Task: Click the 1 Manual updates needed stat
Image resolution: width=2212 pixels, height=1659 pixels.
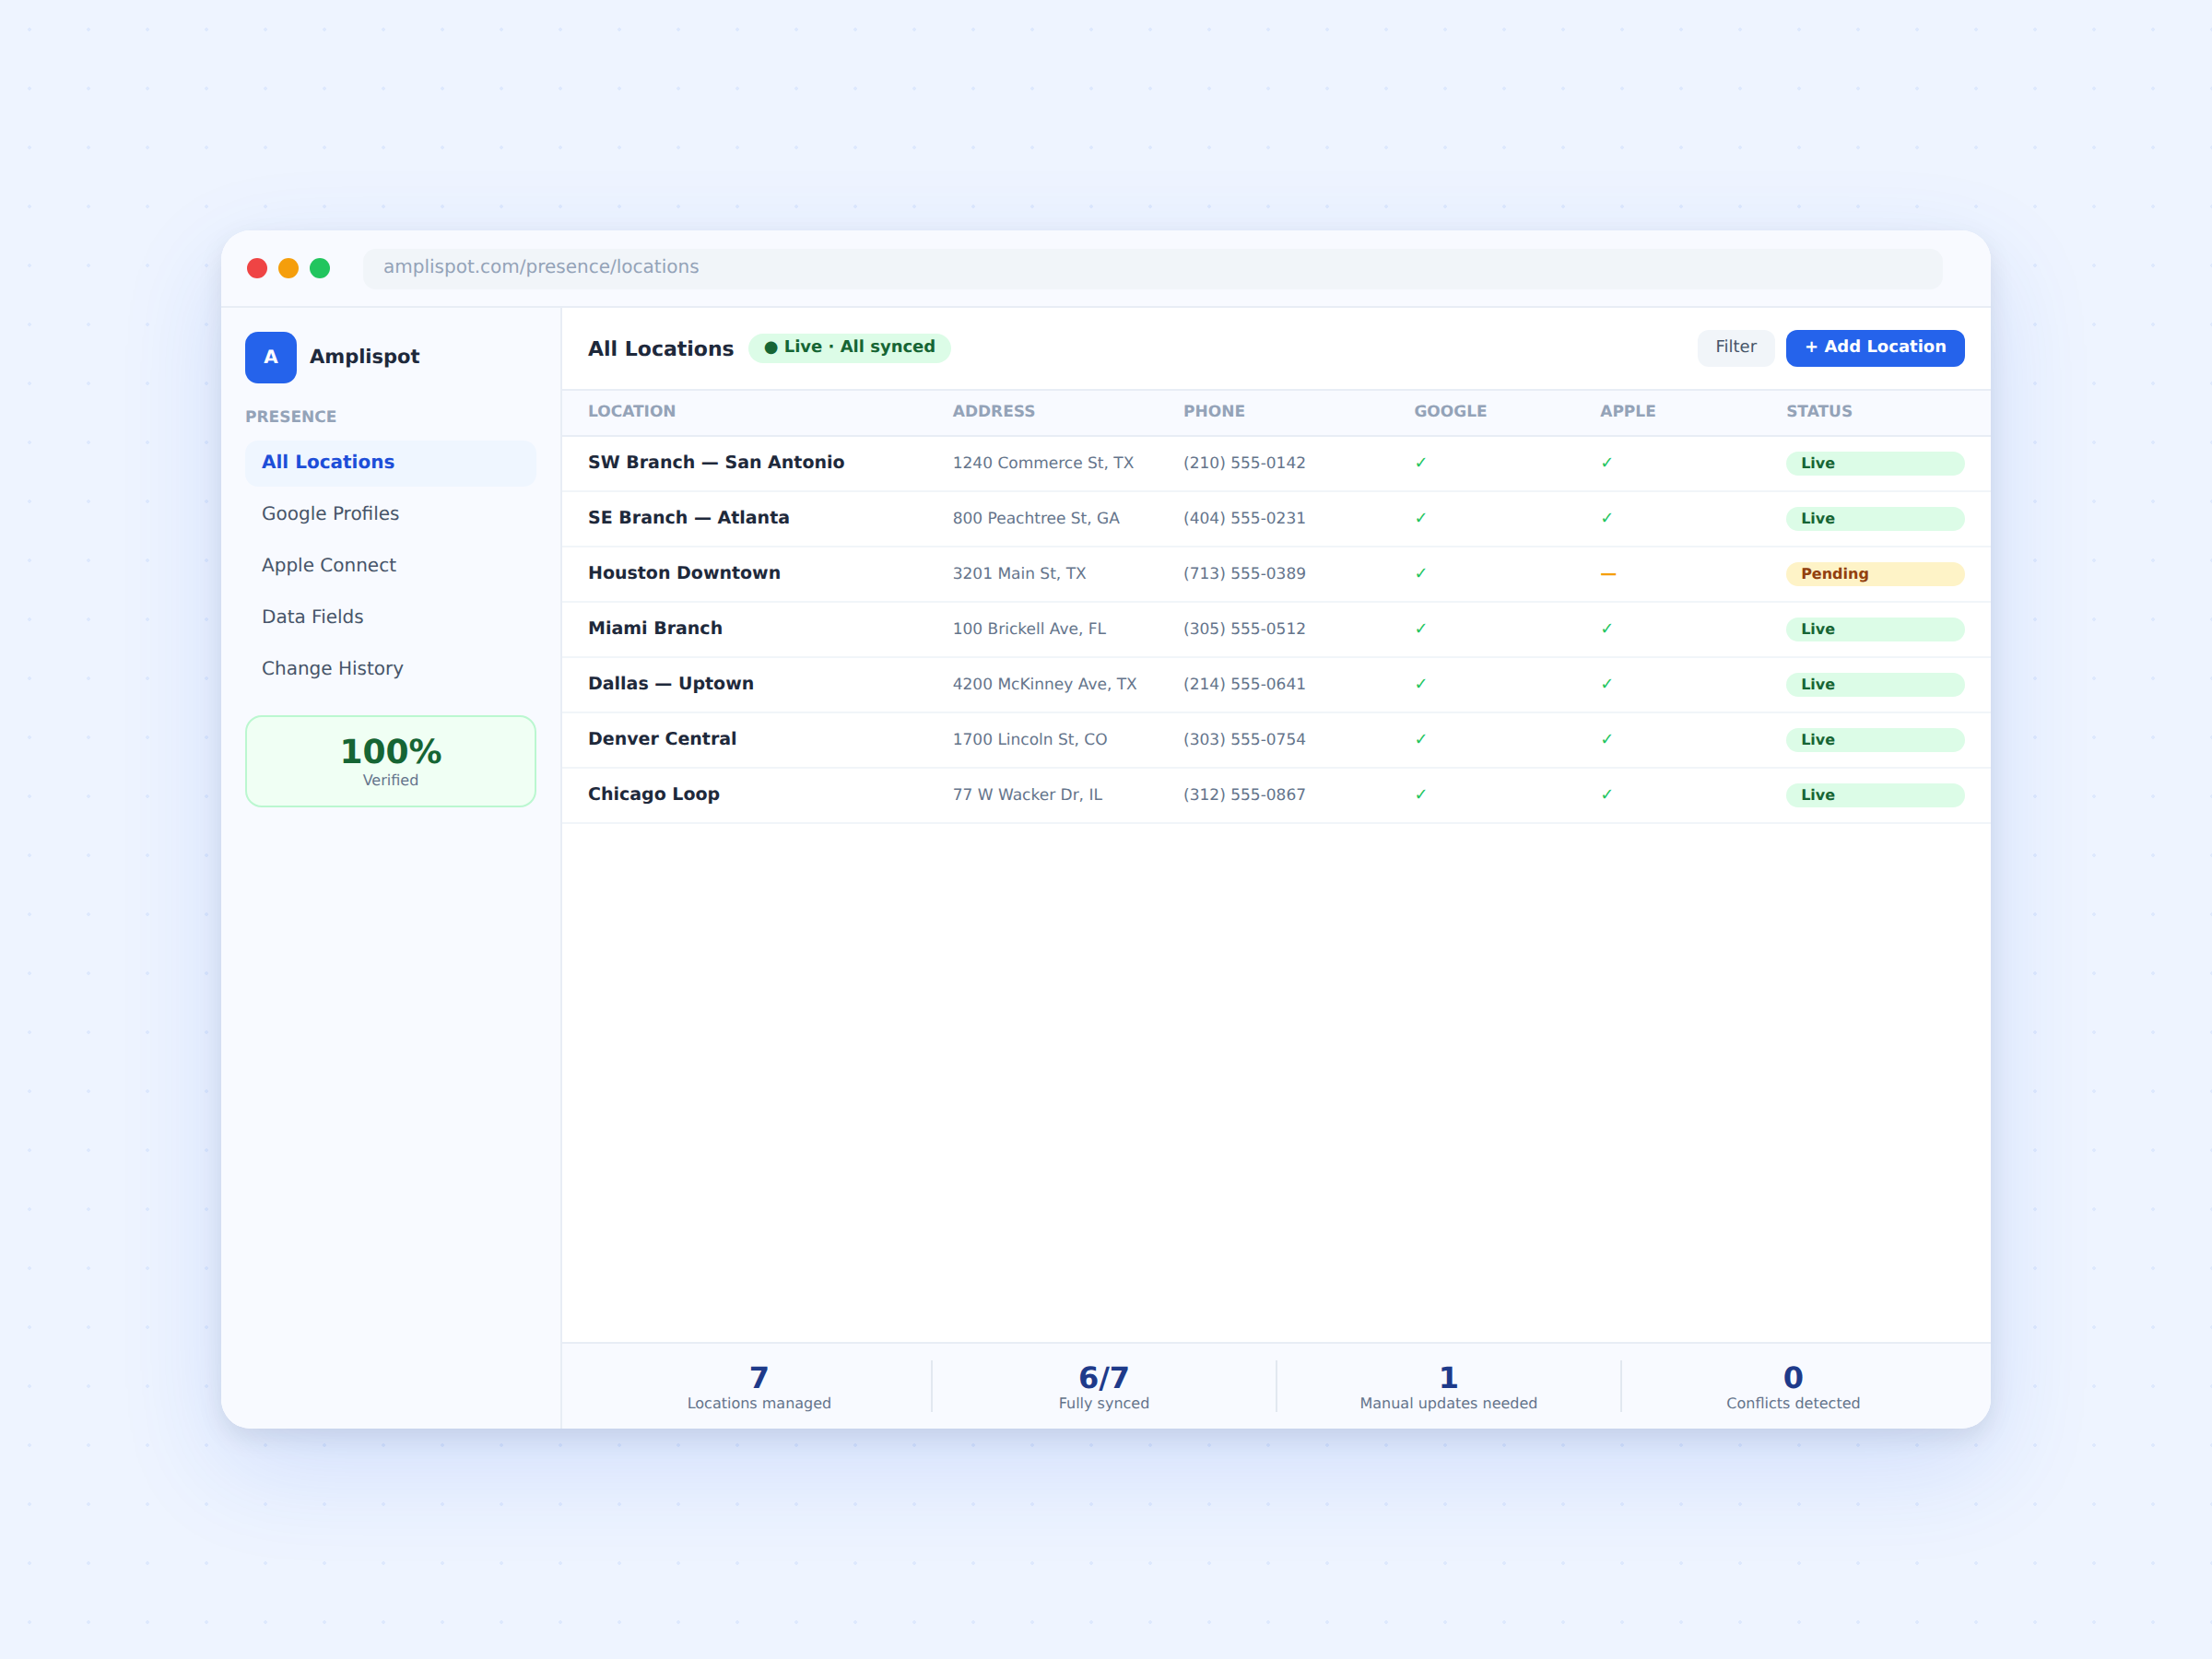Action: (x=1448, y=1386)
